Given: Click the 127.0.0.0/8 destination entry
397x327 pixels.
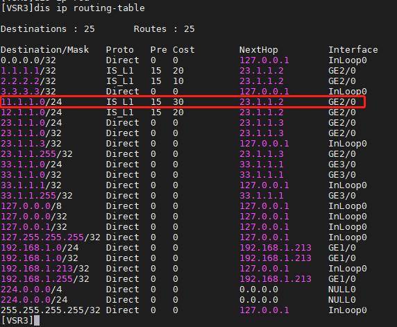Looking at the screenshot, I should (x=31, y=206).
